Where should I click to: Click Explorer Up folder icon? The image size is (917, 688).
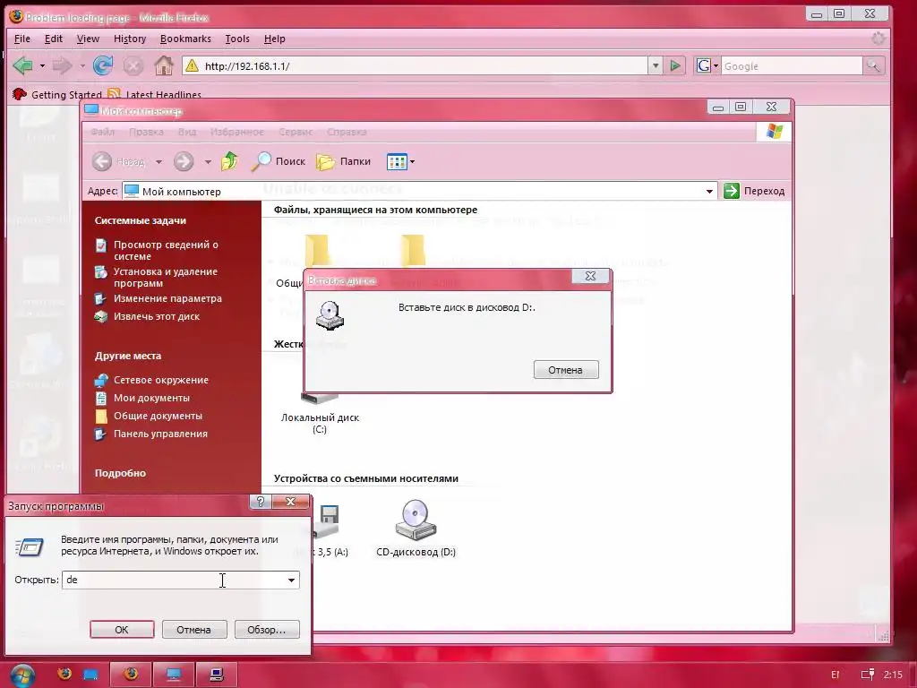pyautogui.click(x=229, y=161)
